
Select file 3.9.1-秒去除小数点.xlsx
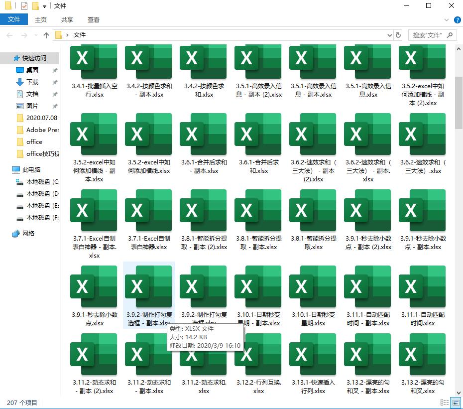[94, 295]
